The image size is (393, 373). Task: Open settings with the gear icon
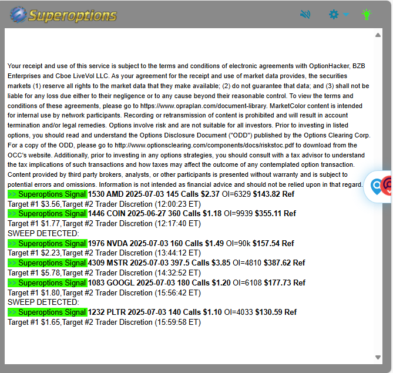(334, 15)
